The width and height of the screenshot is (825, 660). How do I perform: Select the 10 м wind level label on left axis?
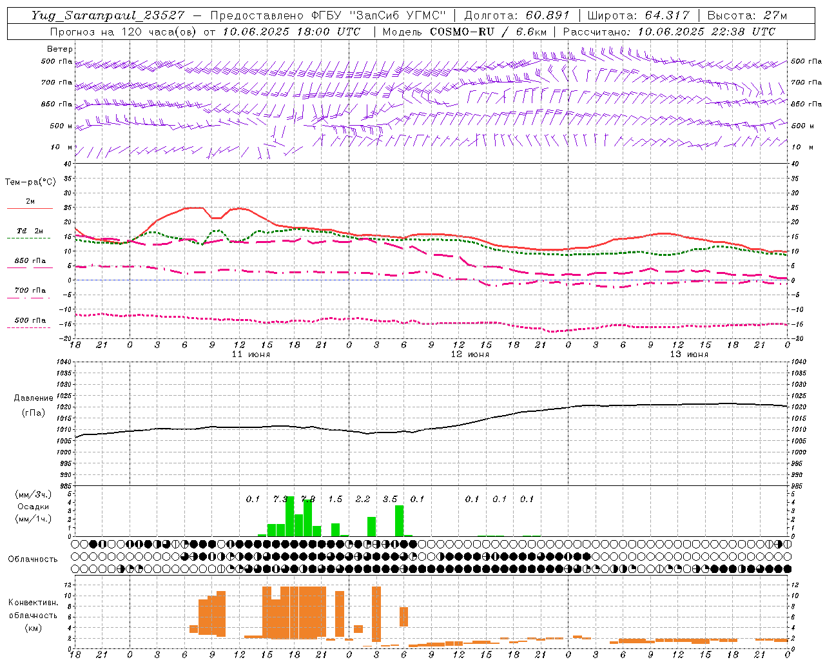click(62, 147)
